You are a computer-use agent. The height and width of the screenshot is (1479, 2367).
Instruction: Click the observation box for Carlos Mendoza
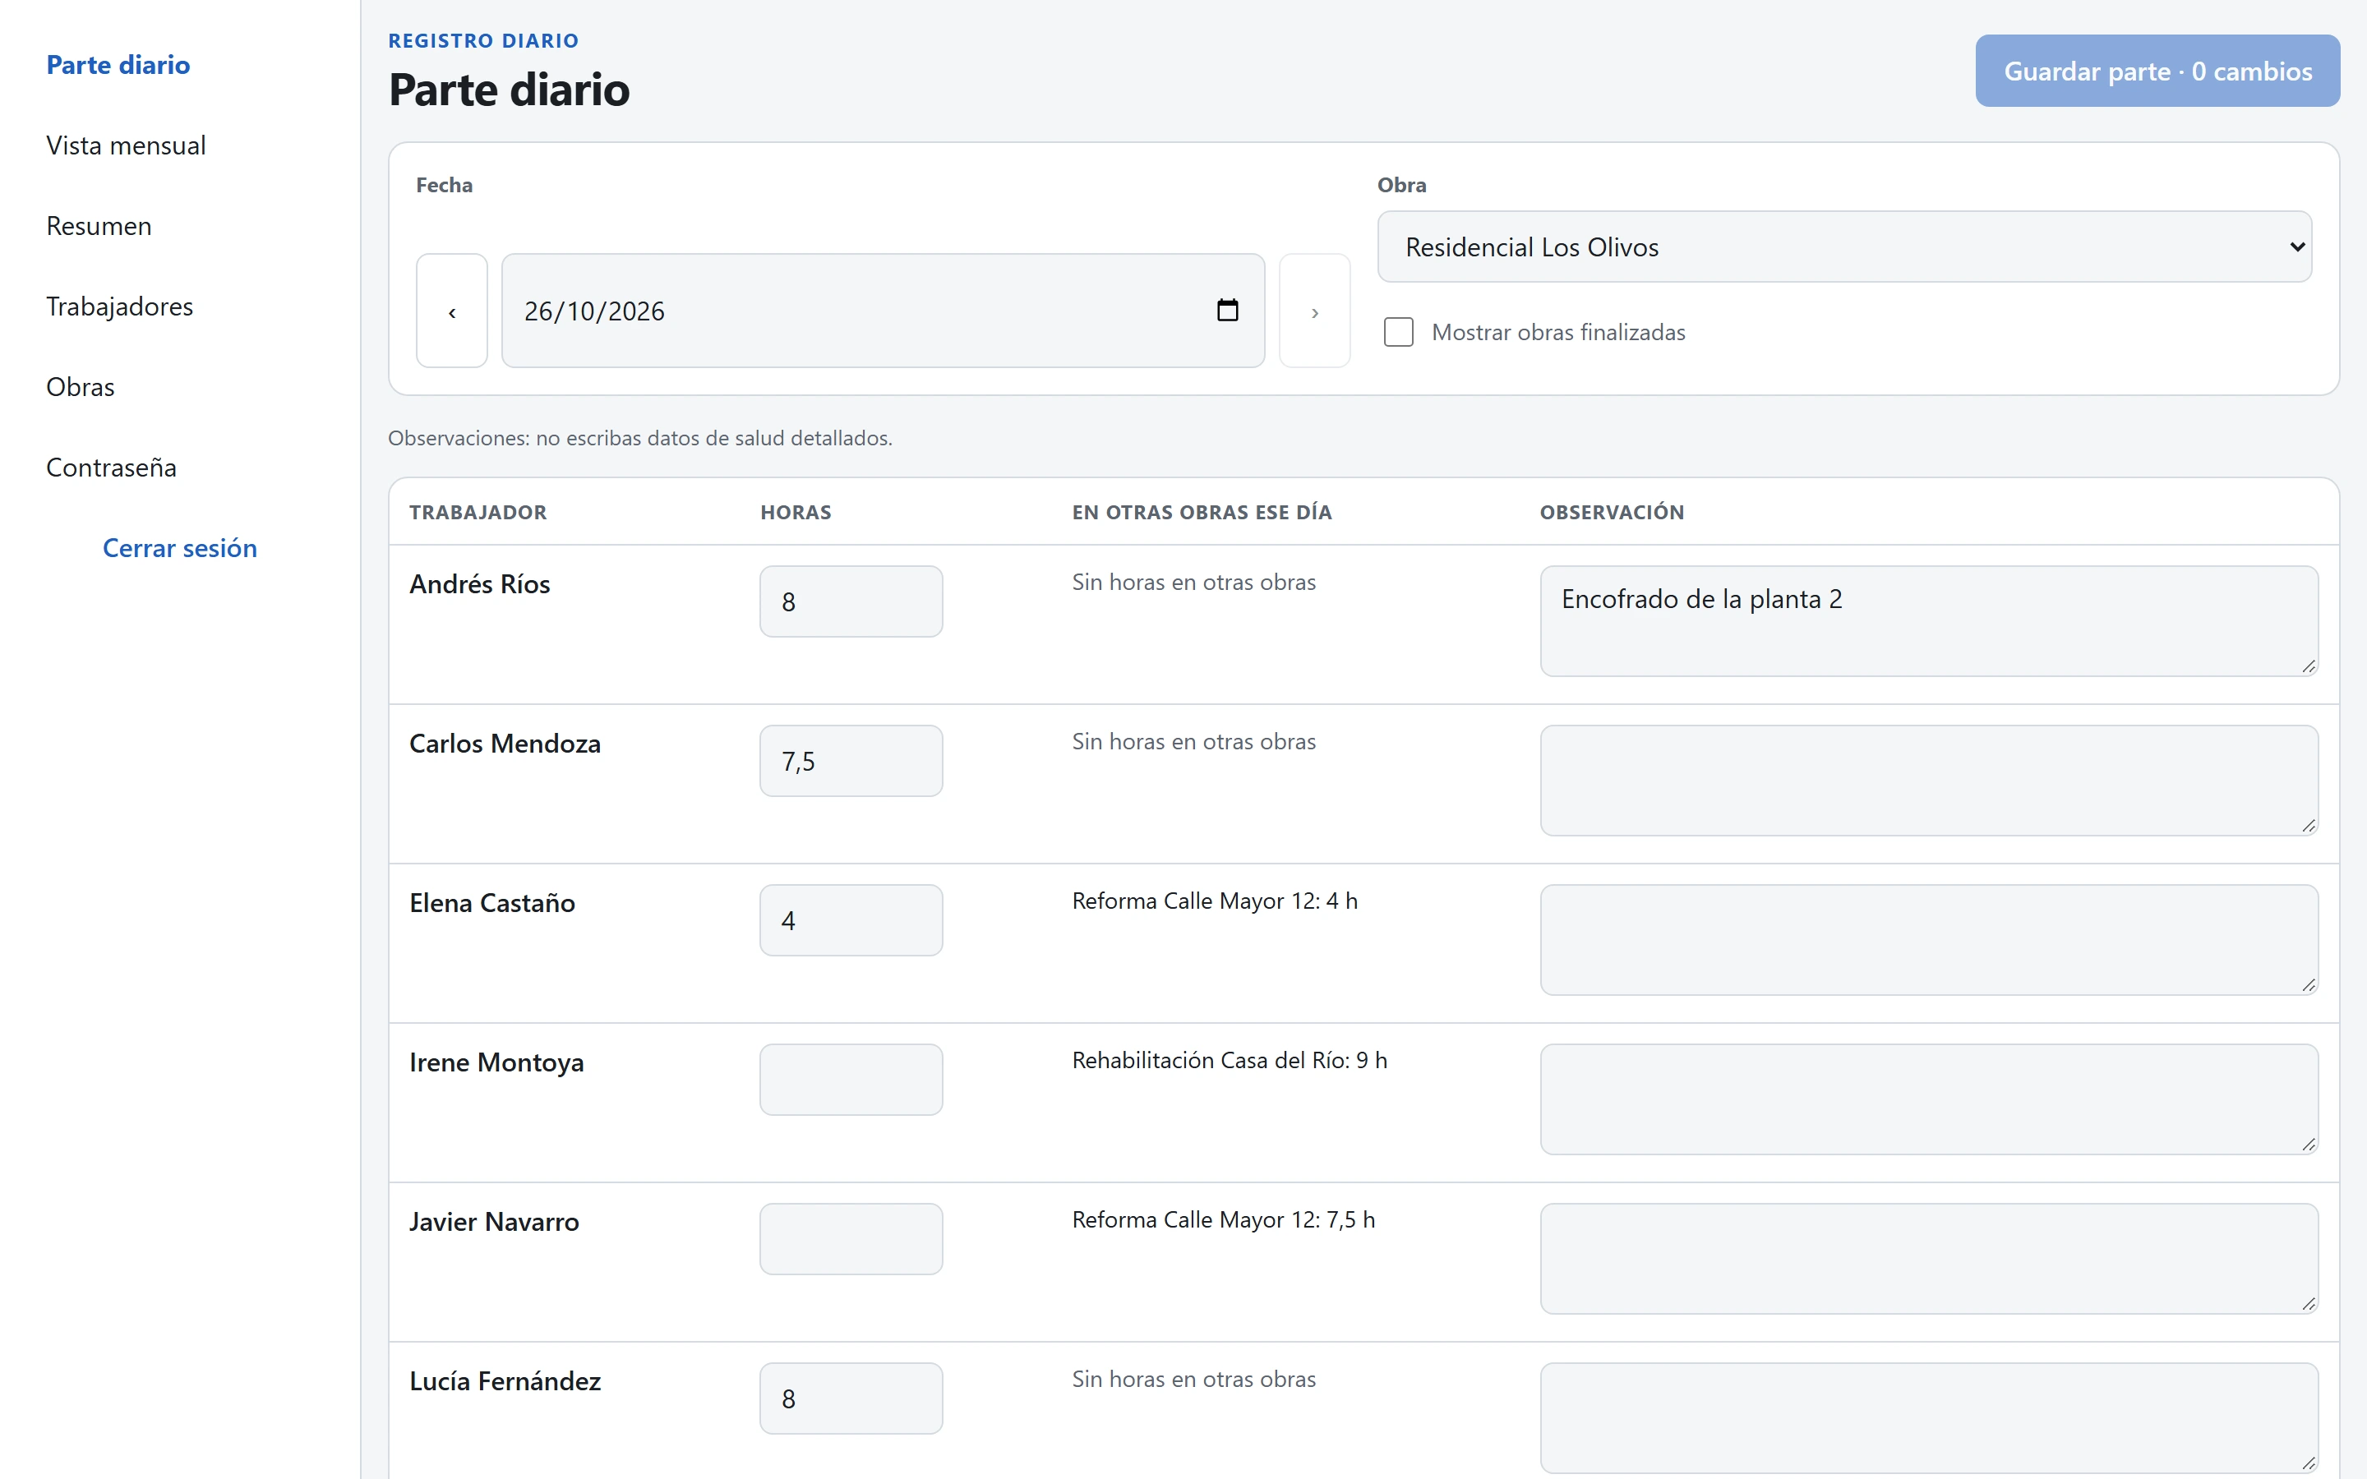pyautogui.click(x=1929, y=781)
